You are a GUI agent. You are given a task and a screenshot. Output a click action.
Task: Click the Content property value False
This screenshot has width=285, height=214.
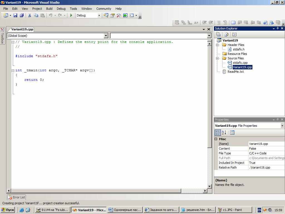click(266, 149)
